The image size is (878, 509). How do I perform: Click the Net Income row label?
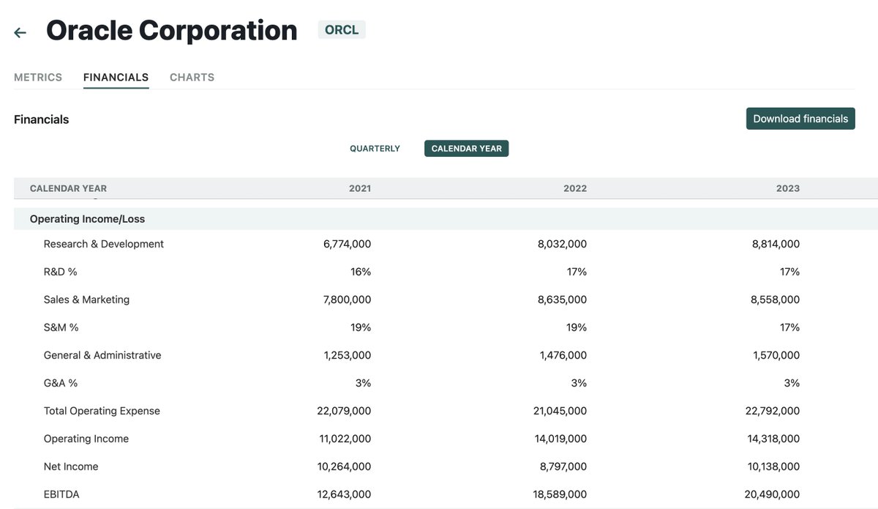click(71, 467)
